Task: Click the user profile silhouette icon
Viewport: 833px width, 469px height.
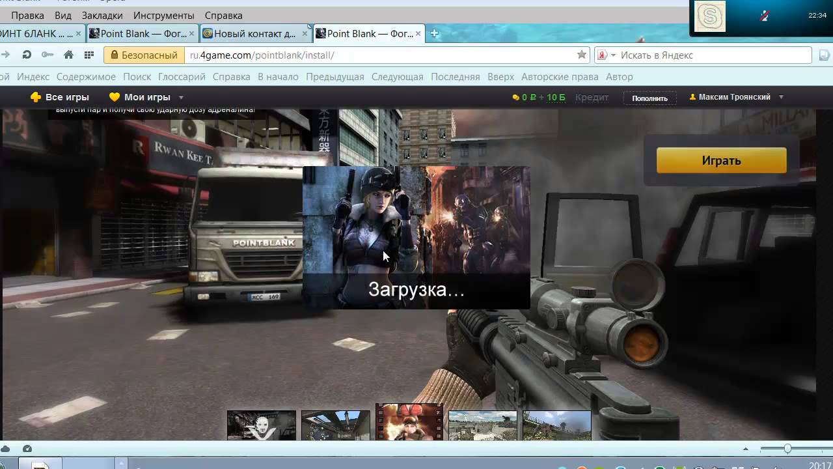Action: click(x=692, y=98)
